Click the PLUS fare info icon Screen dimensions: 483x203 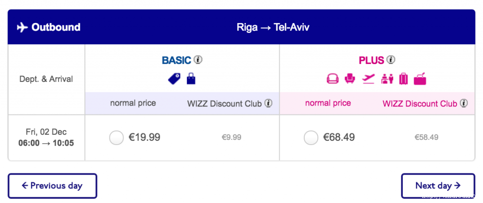[x=391, y=60]
